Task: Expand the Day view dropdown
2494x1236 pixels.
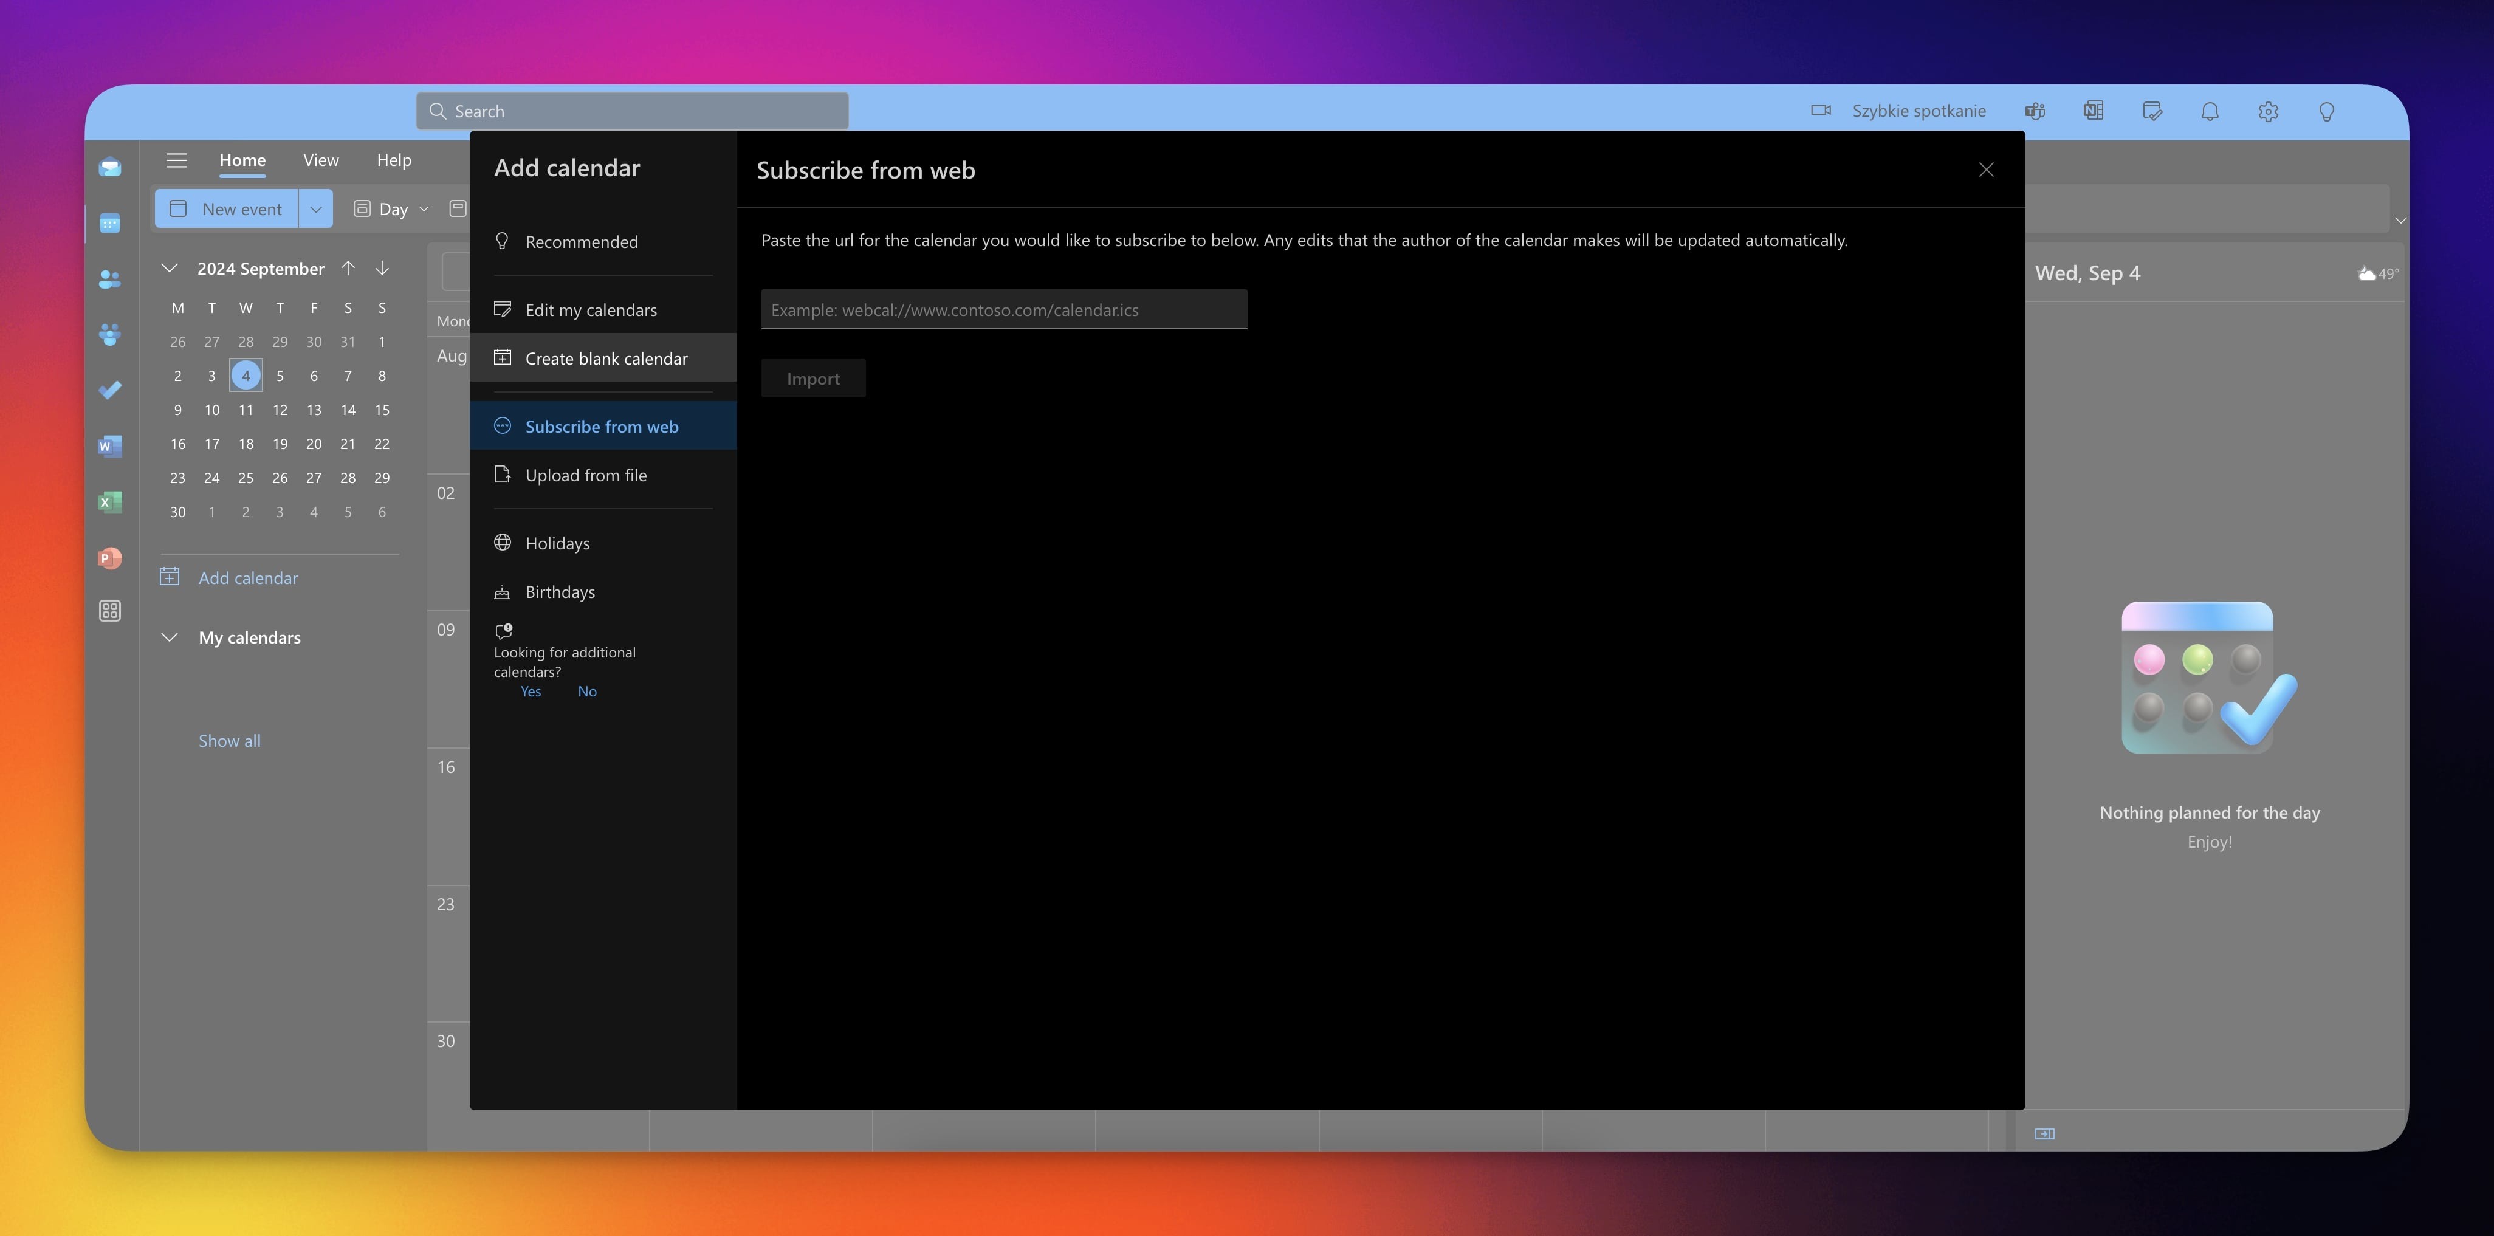Action: tap(424, 209)
